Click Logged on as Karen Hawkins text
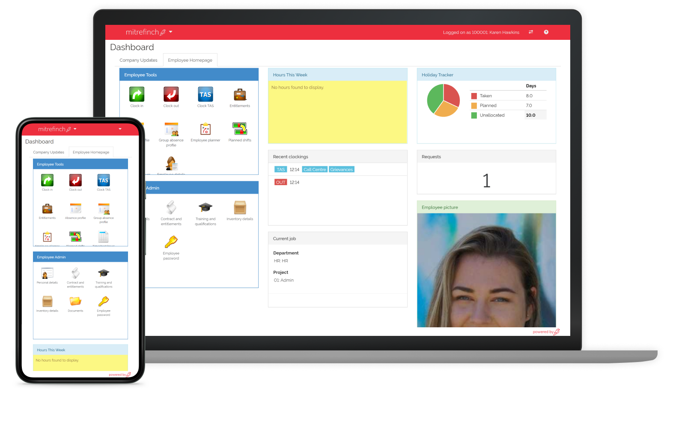The image size is (673, 425). (x=481, y=33)
